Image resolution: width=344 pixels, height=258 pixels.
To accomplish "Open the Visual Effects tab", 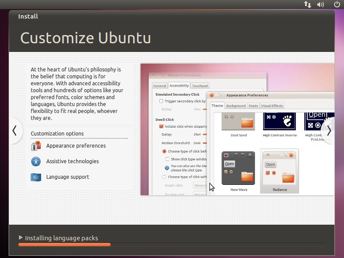I will click(272, 106).
